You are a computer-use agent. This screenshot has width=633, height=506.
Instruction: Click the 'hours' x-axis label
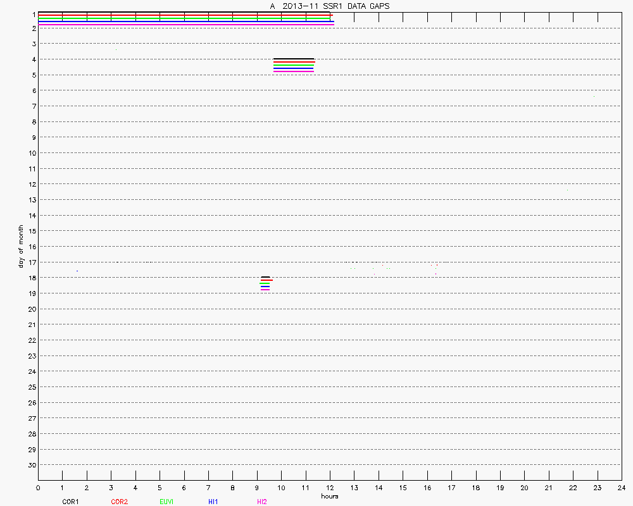pos(329,496)
